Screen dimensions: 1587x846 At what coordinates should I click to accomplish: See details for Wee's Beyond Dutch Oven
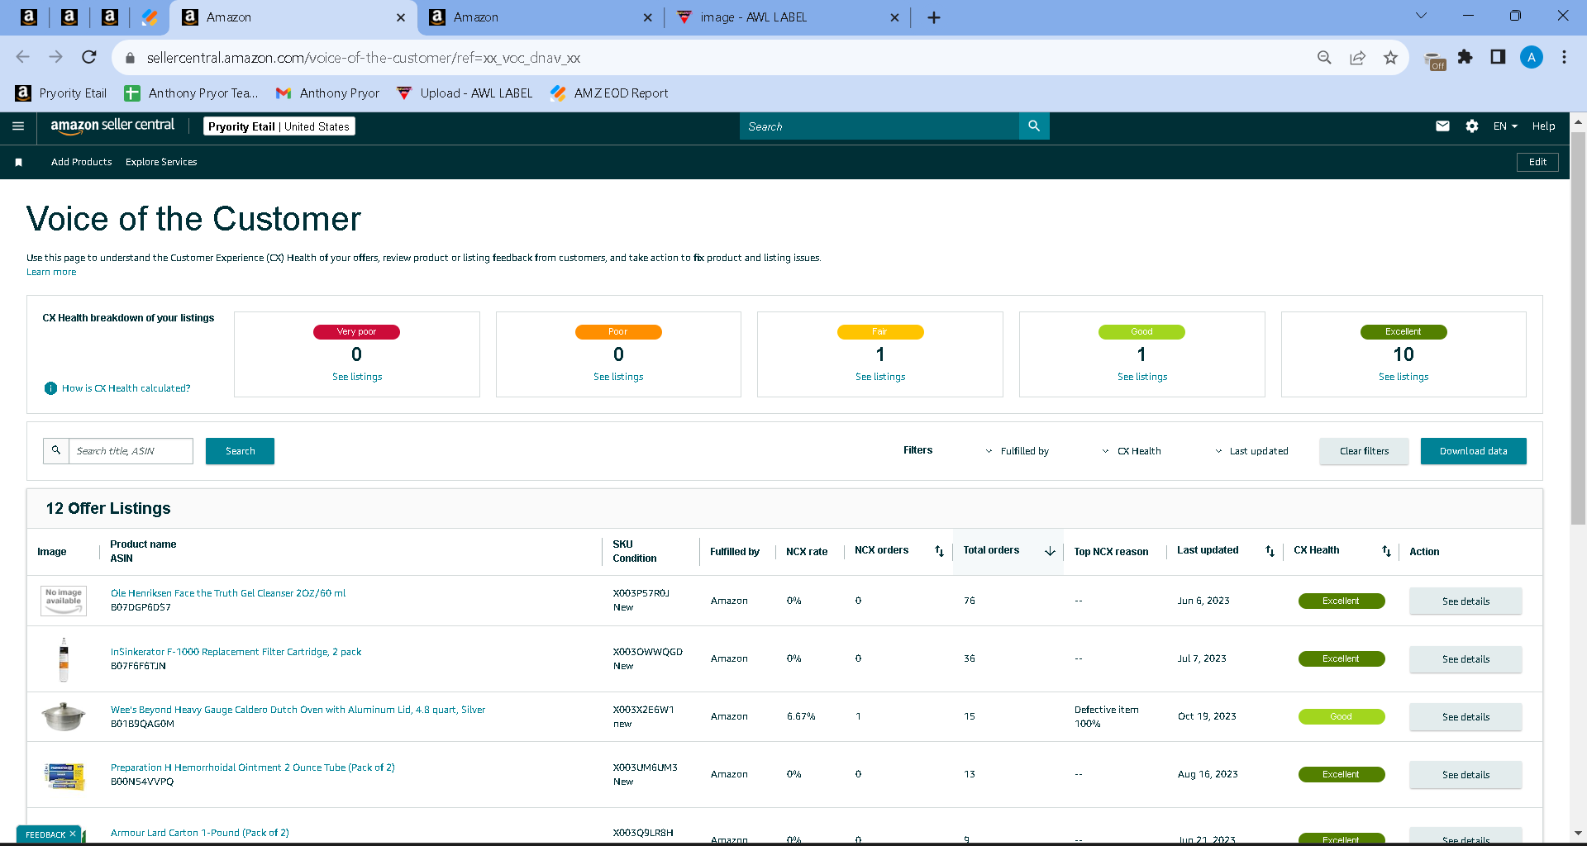click(x=1465, y=717)
